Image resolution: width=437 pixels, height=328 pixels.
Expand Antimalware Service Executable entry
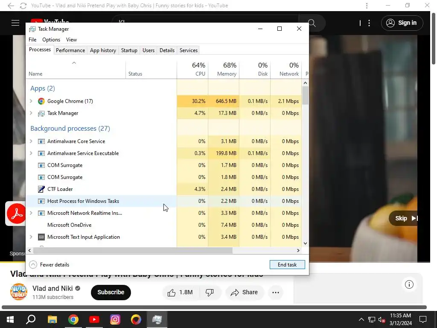coord(31,153)
